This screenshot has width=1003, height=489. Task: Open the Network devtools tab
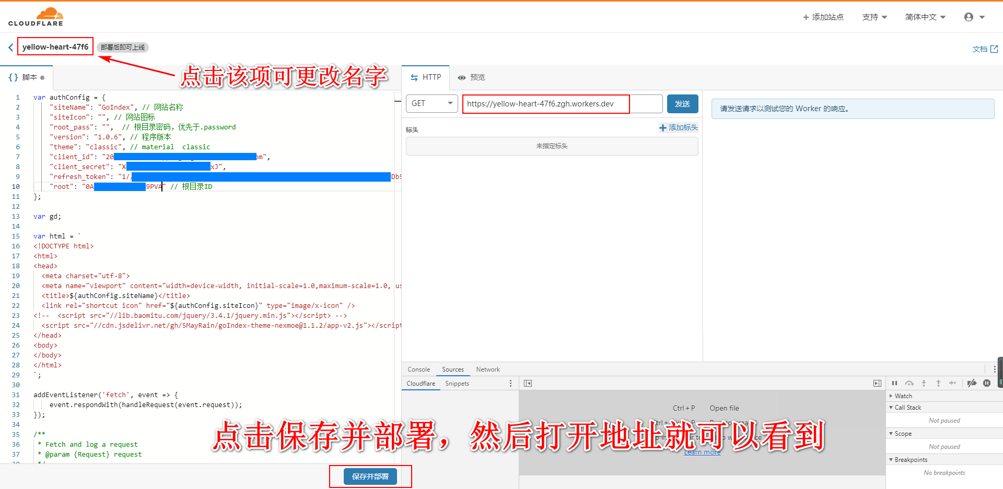tap(488, 369)
